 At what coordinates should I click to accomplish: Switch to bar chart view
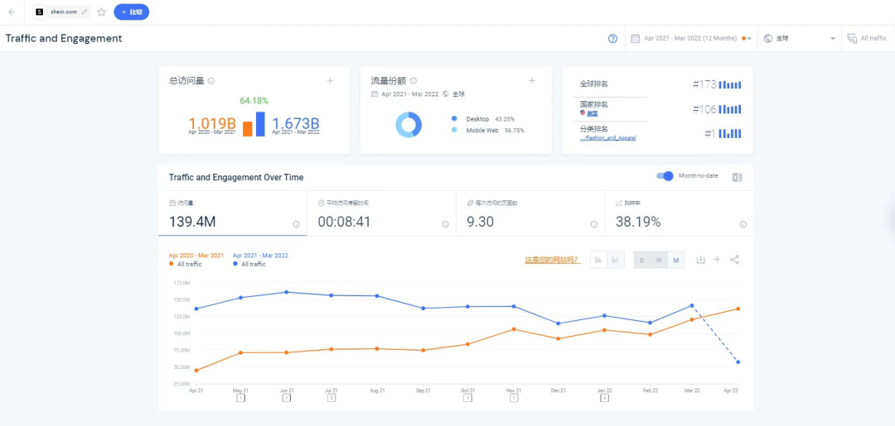click(597, 260)
